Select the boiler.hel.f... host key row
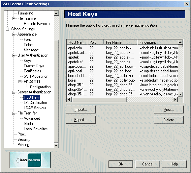 (122, 76)
